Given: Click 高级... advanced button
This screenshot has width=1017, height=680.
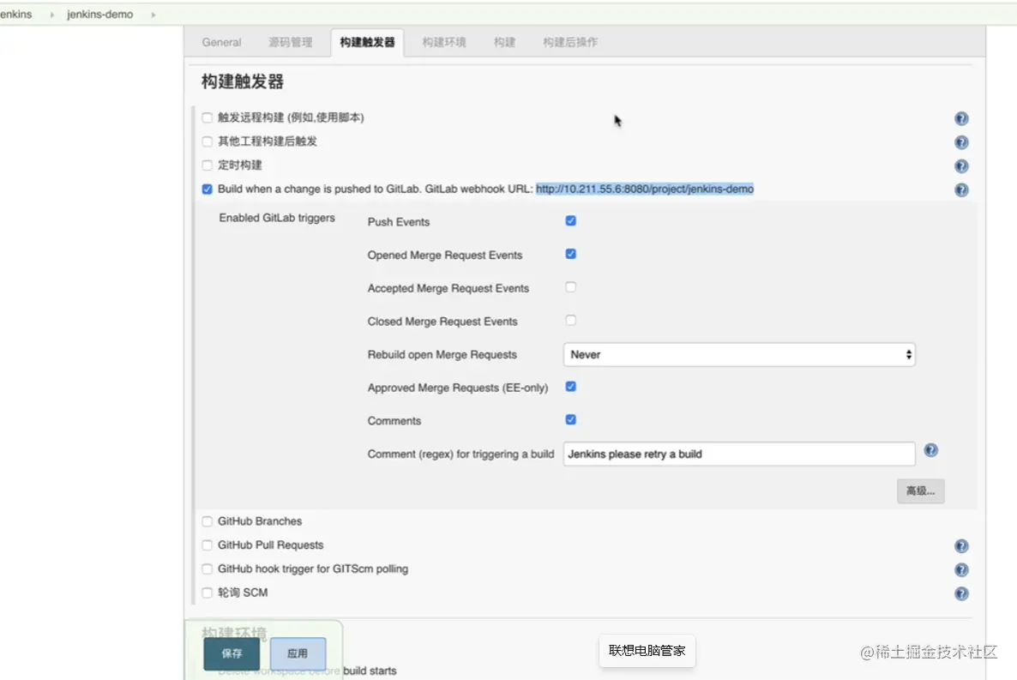Looking at the screenshot, I should [920, 491].
